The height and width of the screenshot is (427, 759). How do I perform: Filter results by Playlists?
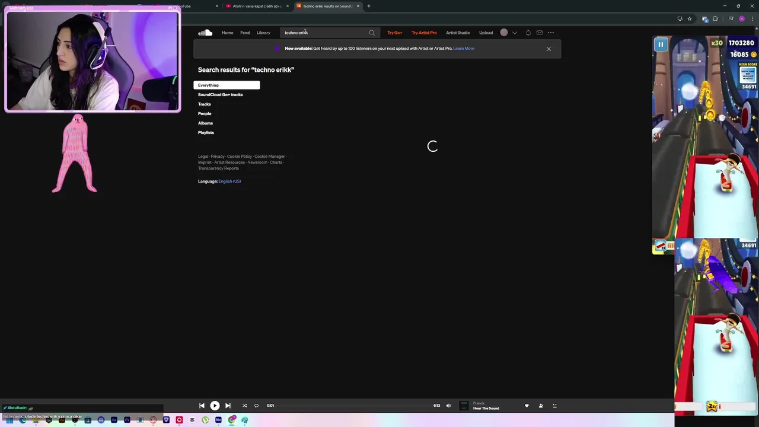206,133
